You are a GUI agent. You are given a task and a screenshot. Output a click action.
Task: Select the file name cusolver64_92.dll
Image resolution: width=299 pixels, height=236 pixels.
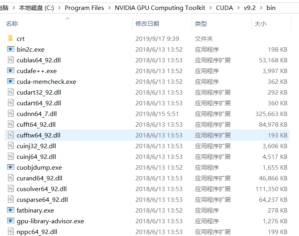[42, 189]
